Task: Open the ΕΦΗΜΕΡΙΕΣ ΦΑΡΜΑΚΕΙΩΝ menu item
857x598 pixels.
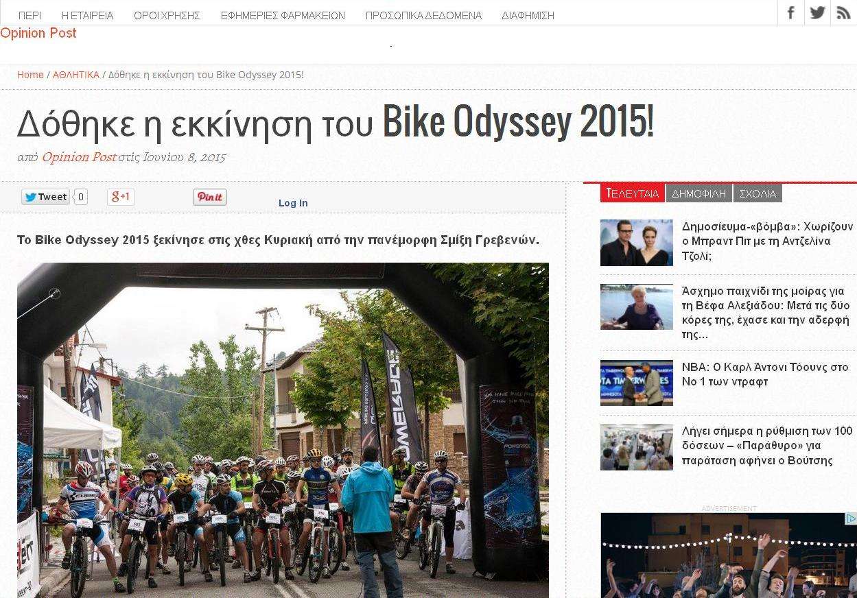Action: pos(283,15)
